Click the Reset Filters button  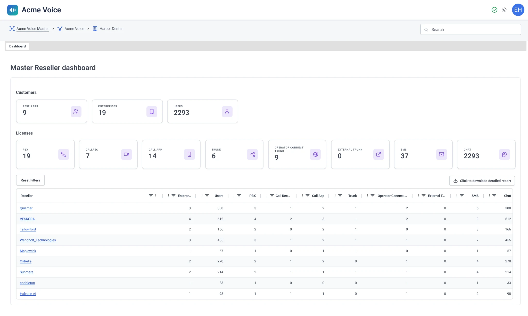pyautogui.click(x=30, y=180)
